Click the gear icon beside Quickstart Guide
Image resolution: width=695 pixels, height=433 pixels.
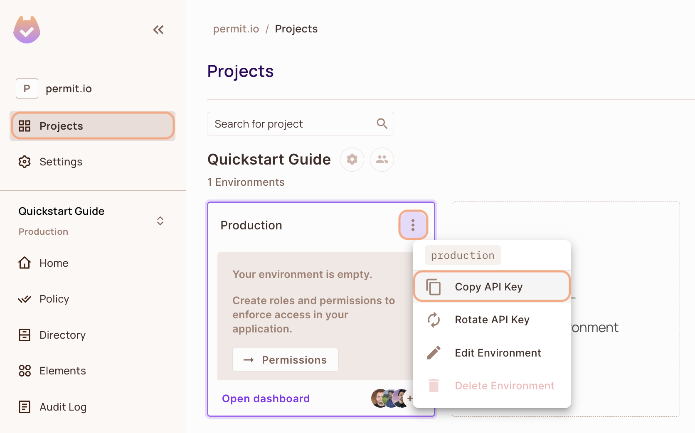(x=352, y=159)
